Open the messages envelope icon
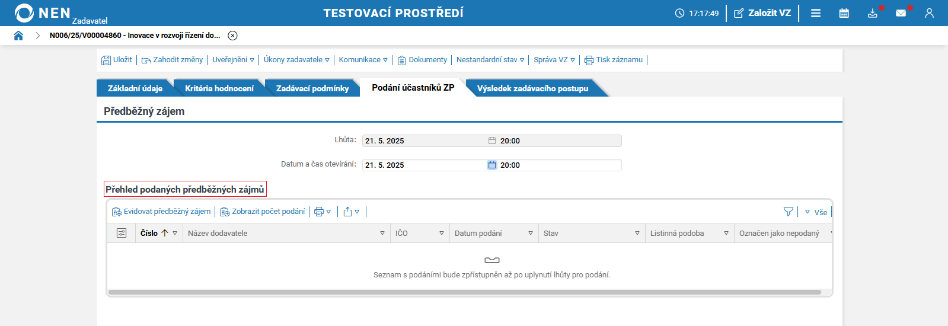The width and height of the screenshot is (948, 326). 901,13
